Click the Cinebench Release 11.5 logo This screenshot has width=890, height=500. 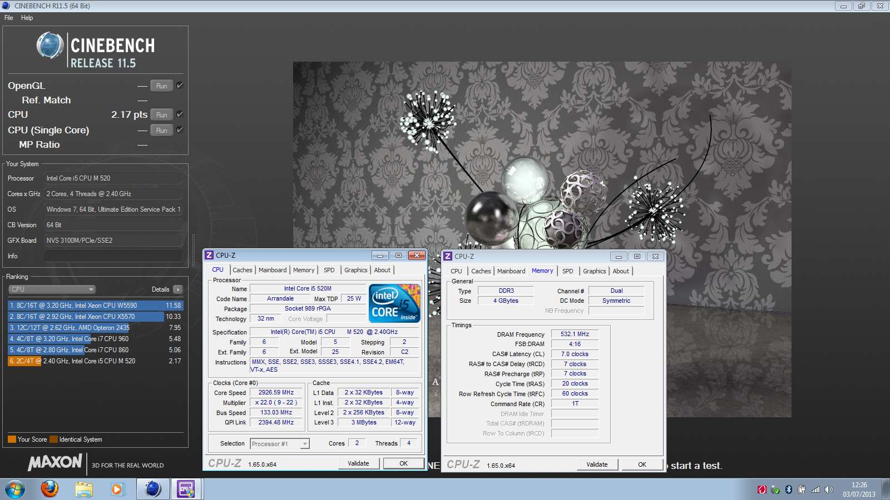click(x=96, y=51)
